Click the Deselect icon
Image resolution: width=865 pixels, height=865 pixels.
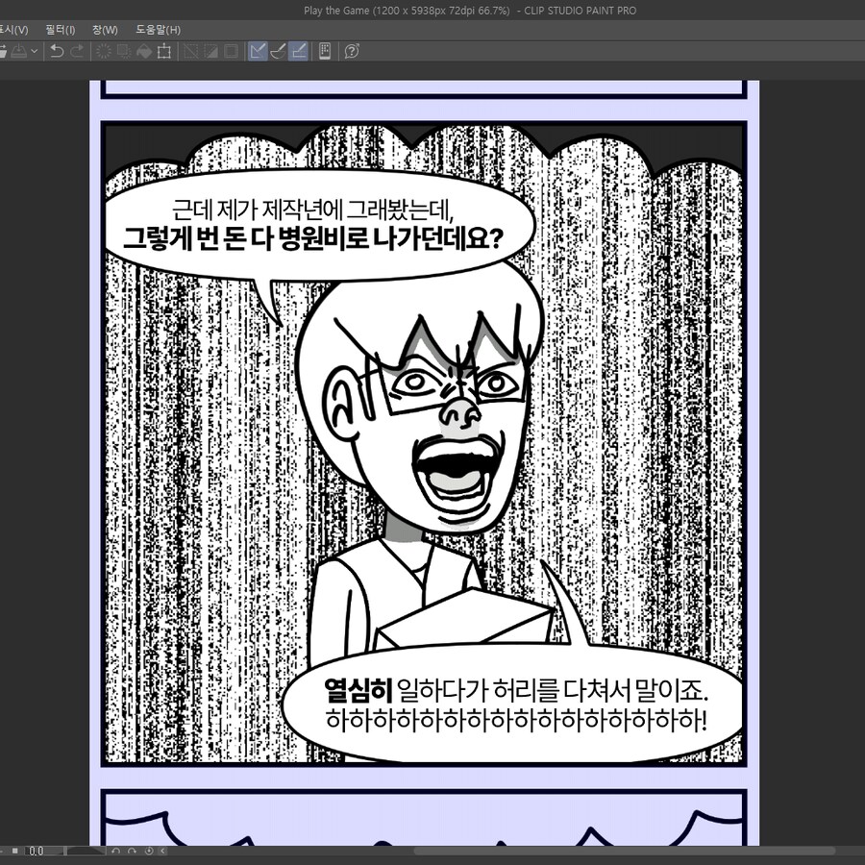point(191,51)
